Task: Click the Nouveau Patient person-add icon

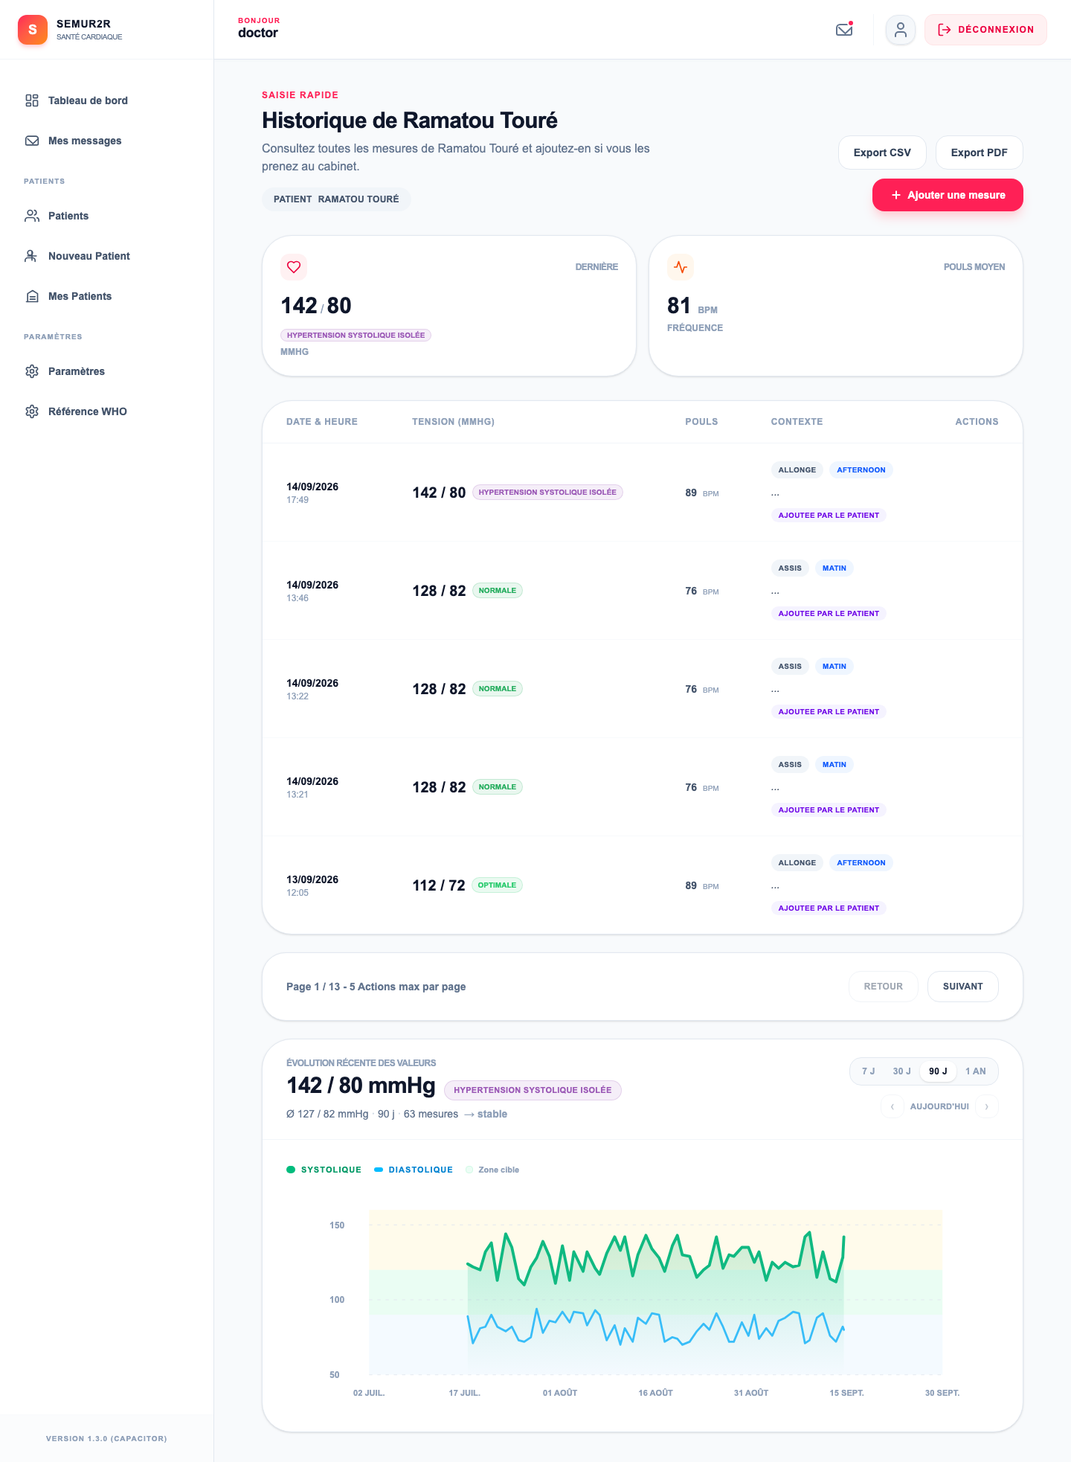Action: [x=32, y=256]
